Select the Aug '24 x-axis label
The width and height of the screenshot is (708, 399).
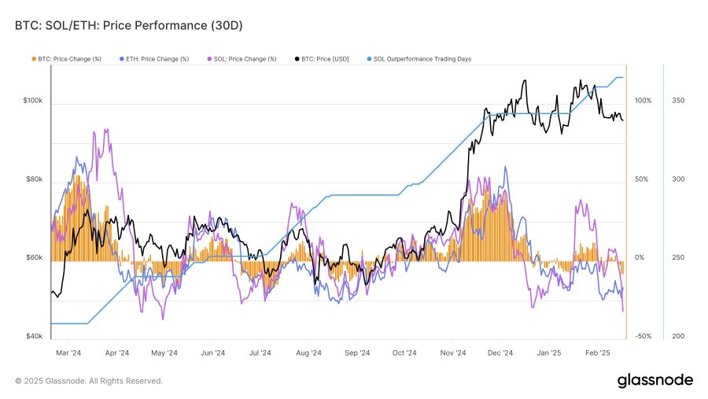point(308,353)
